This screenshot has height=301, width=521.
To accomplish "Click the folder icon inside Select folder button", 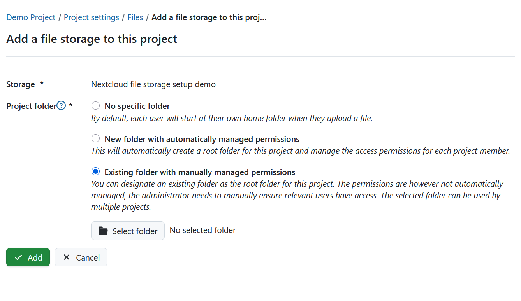I will pos(102,231).
